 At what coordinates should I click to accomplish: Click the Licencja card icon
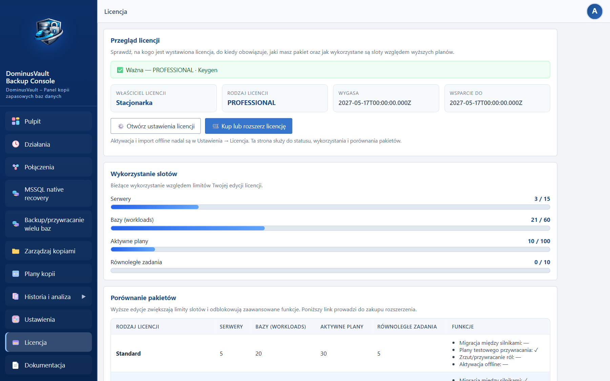pos(16,342)
